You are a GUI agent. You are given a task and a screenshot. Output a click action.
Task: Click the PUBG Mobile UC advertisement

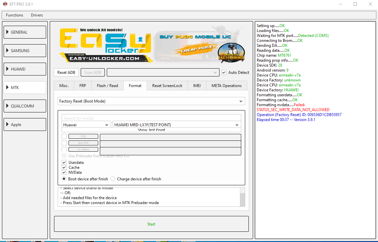coord(200,45)
